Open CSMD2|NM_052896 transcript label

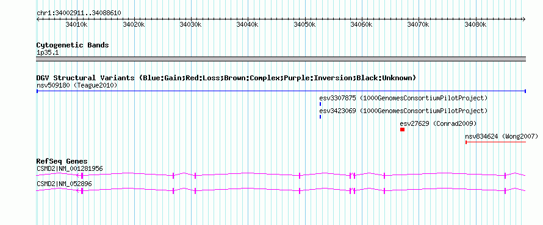click(64, 184)
